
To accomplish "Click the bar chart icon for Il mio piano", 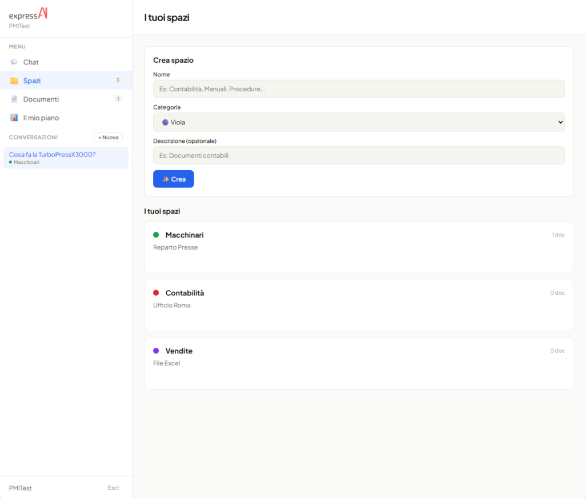I will click(x=14, y=118).
